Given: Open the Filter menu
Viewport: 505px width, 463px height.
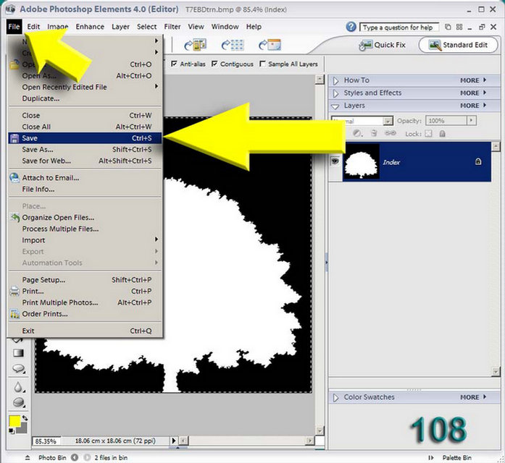Looking at the screenshot, I should [172, 27].
